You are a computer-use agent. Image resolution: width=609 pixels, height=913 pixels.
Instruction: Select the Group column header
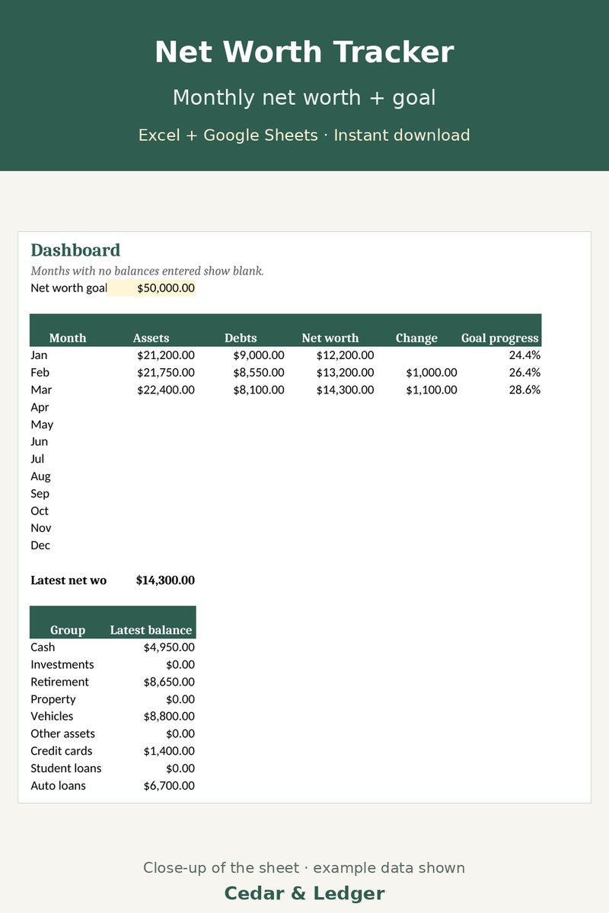click(68, 630)
